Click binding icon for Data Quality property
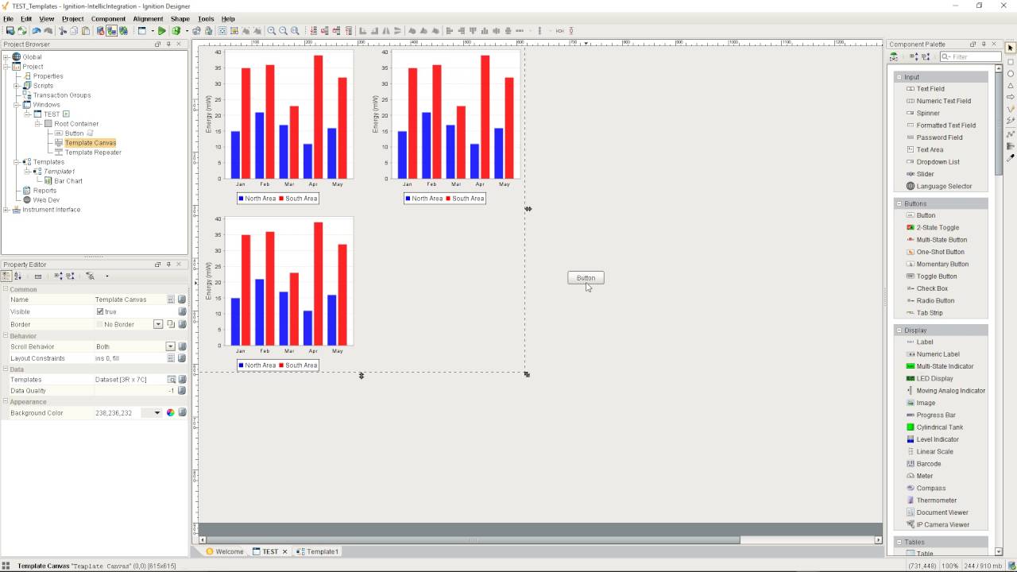This screenshot has width=1017, height=572. [182, 391]
